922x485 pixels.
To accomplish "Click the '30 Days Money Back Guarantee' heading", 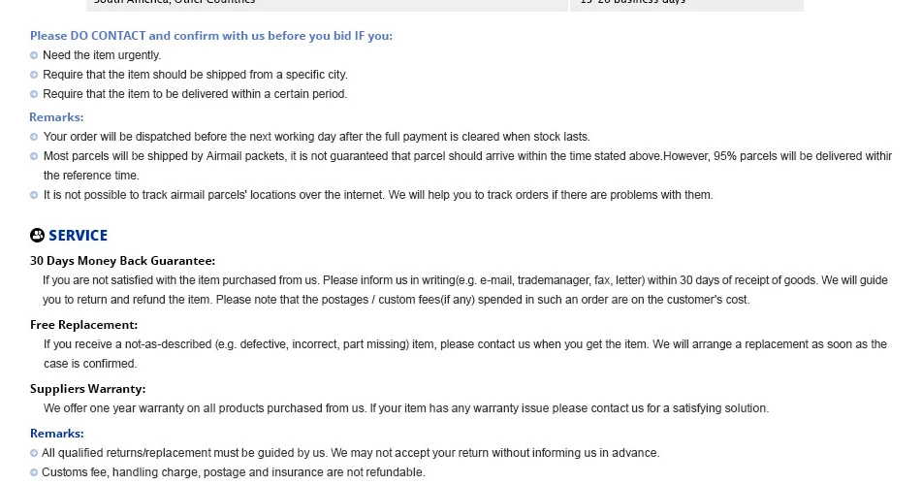I will (122, 261).
